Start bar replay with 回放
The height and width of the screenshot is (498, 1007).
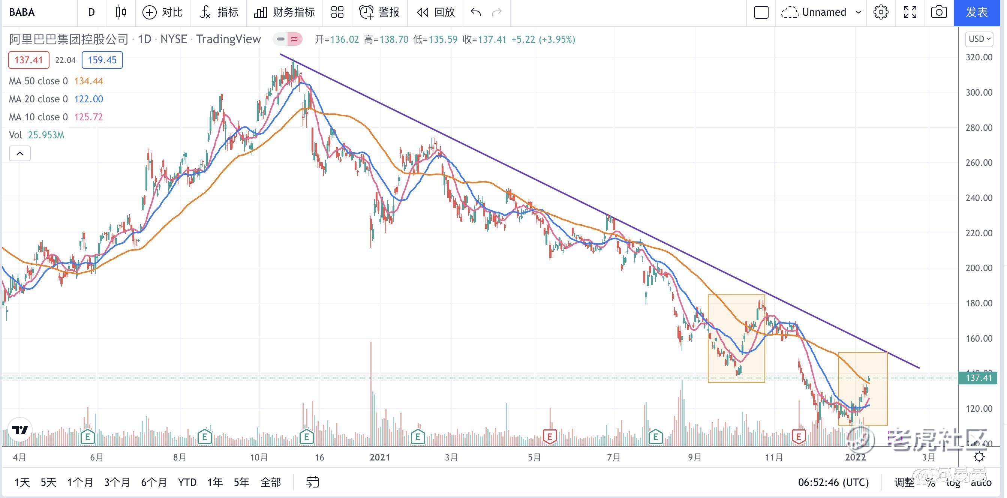point(436,12)
